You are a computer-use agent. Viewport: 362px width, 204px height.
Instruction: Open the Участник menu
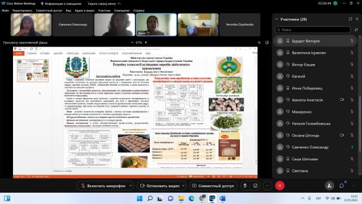pos(104,10)
